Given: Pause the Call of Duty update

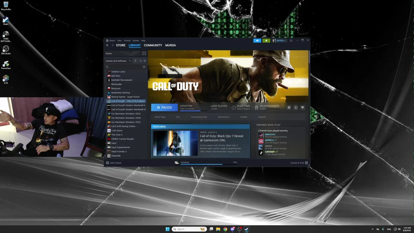Looking at the screenshot, I should pos(164,107).
